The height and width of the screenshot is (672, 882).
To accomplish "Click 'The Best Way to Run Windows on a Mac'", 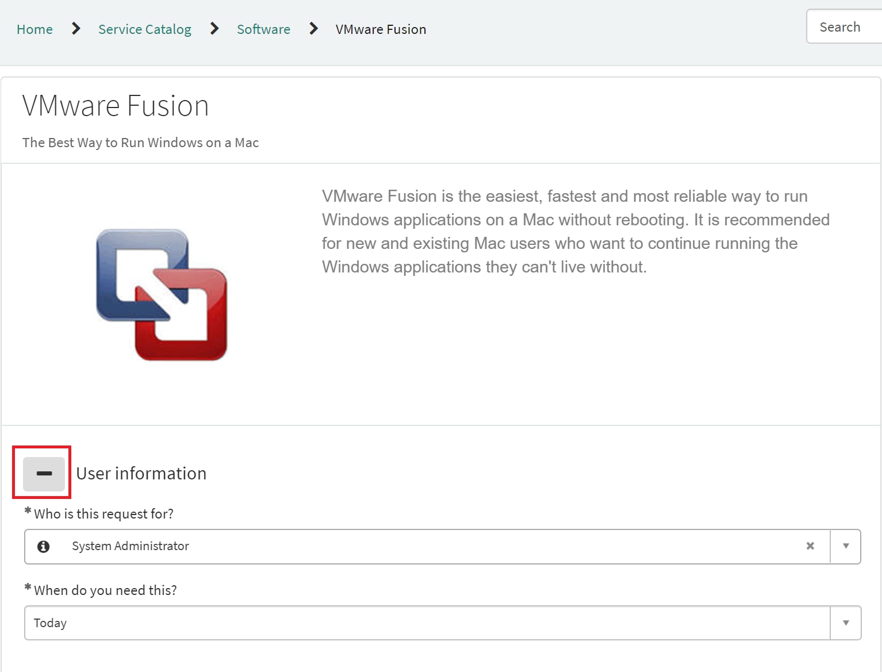I will (141, 143).
